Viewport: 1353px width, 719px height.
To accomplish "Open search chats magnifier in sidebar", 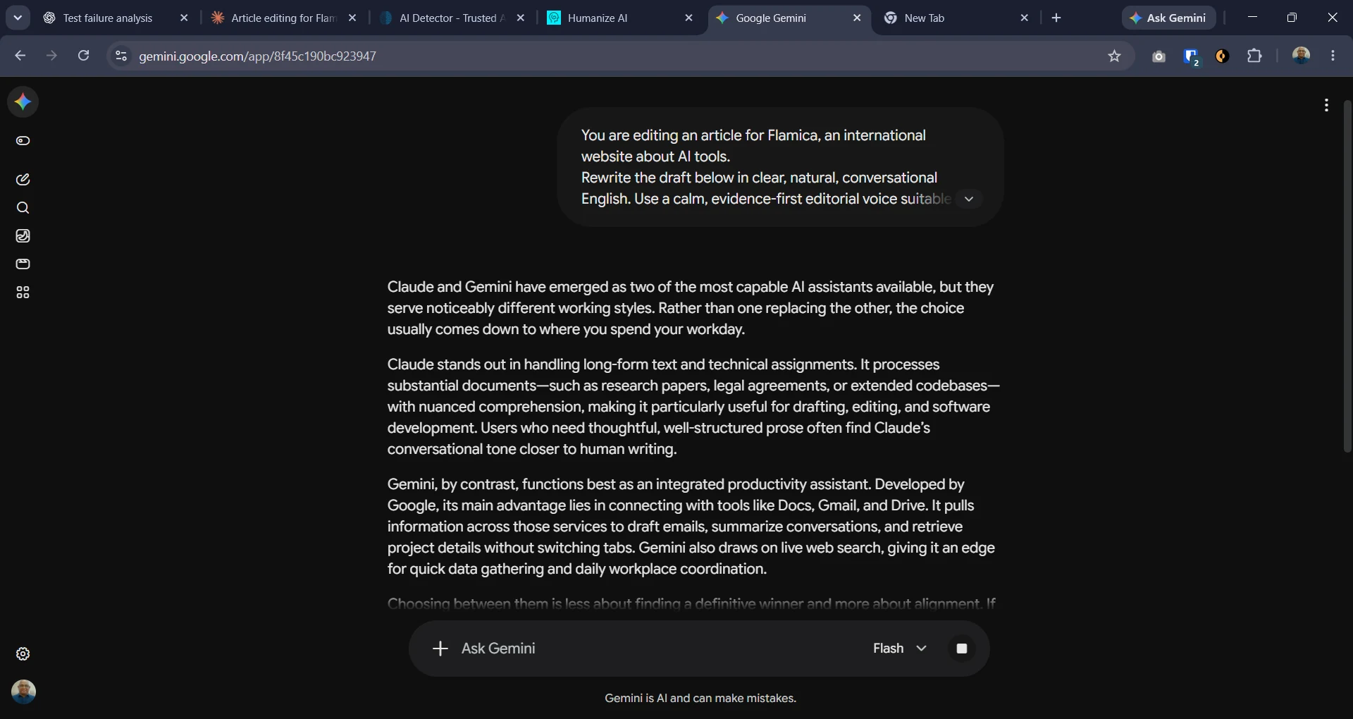I will point(23,208).
